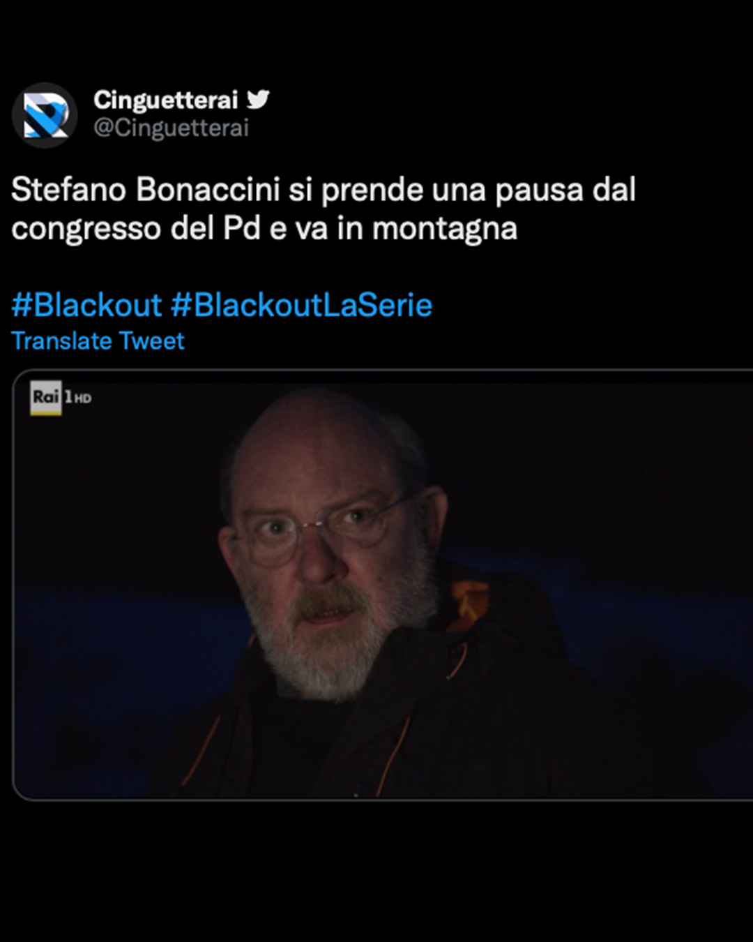753x942 pixels.
Task: Select the words "Stefano Bonaccini" in tweet
Action: pos(146,190)
